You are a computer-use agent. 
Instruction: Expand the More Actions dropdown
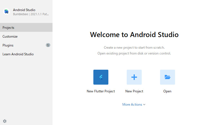pyautogui.click(x=134, y=105)
